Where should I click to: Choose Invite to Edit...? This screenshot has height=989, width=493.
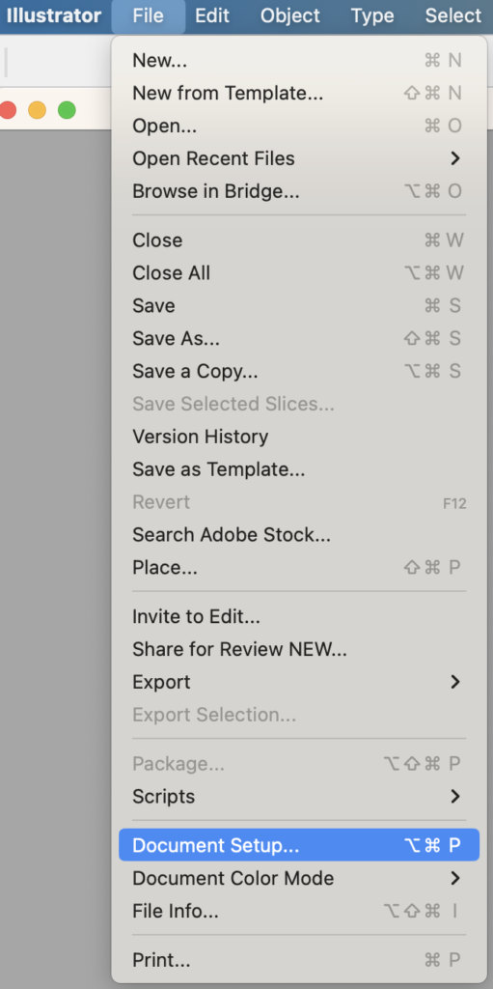299,616
